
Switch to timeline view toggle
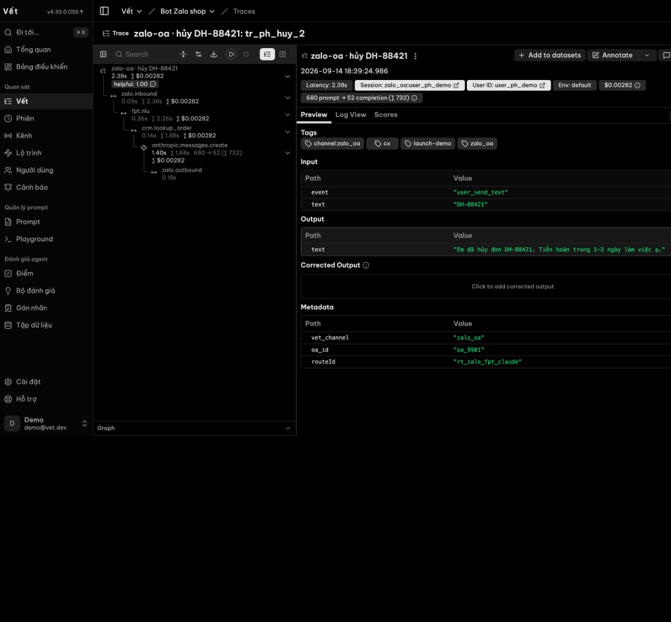point(282,54)
